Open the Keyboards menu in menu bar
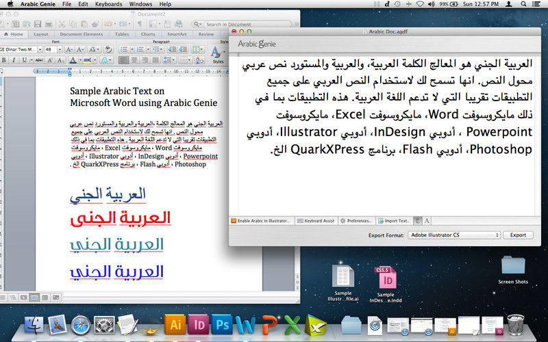Screen dimensions: 548x342 pyautogui.click(x=109, y=4)
